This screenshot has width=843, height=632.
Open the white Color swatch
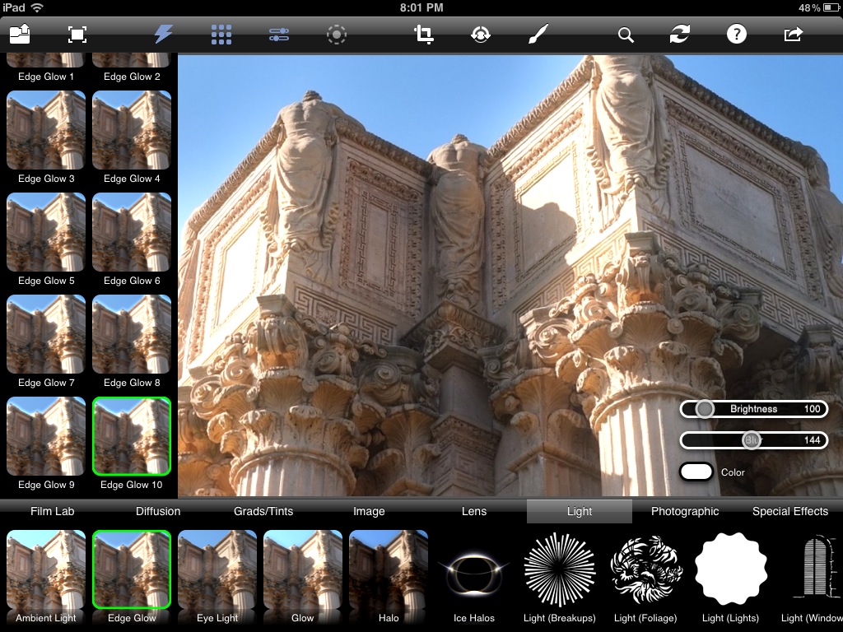[696, 472]
